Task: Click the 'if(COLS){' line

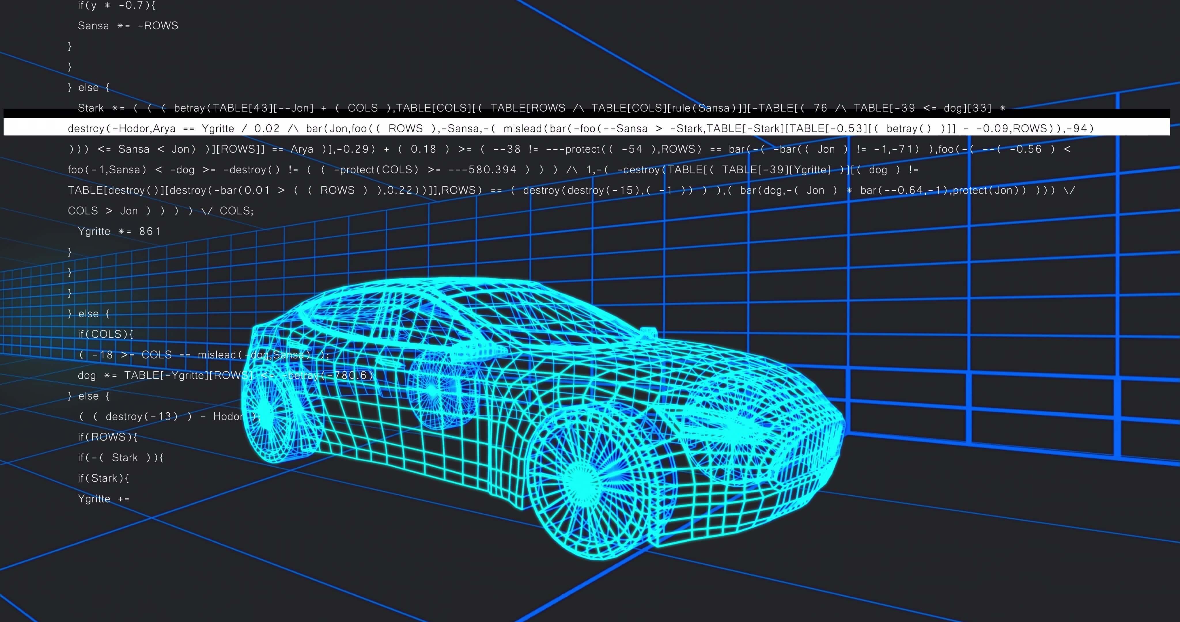Action: [105, 334]
